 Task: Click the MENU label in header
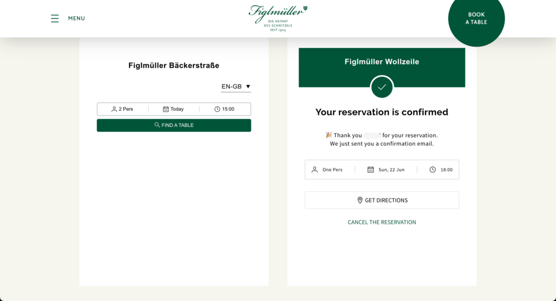click(x=77, y=18)
